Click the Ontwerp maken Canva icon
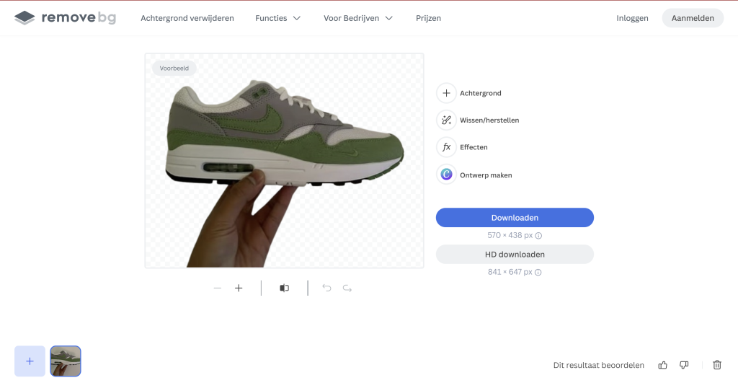The image size is (738, 383). click(x=446, y=175)
